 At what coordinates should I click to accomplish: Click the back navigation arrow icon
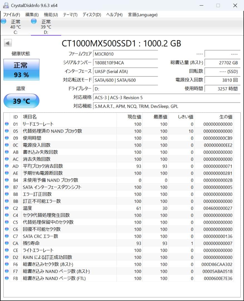point(8,43)
